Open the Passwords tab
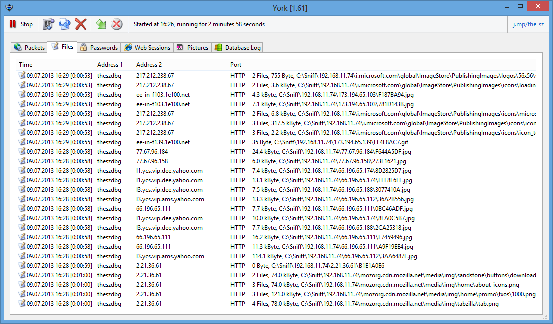The height and width of the screenshot is (324, 553). coord(99,47)
